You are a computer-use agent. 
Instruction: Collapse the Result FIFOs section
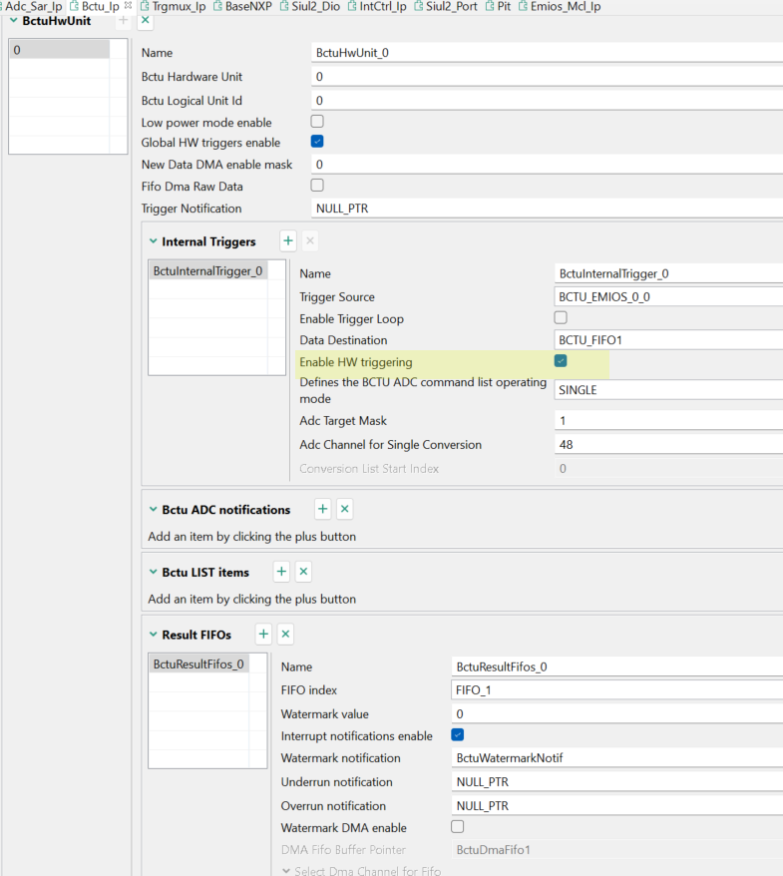click(x=153, y=635)
